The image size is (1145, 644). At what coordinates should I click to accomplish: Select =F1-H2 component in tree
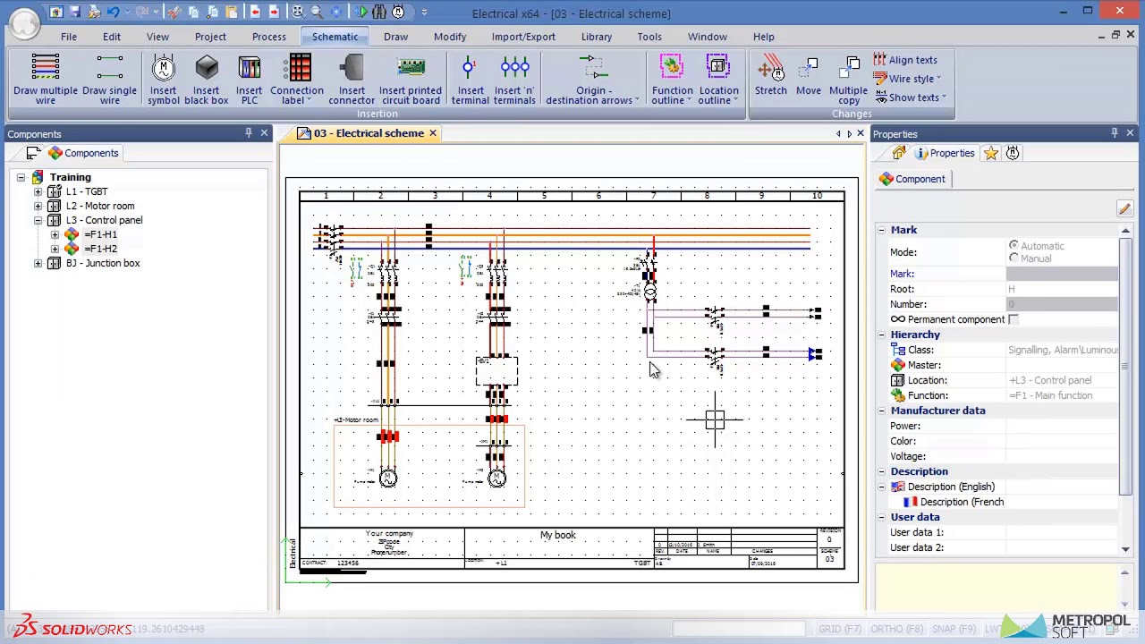pos(101,249)
